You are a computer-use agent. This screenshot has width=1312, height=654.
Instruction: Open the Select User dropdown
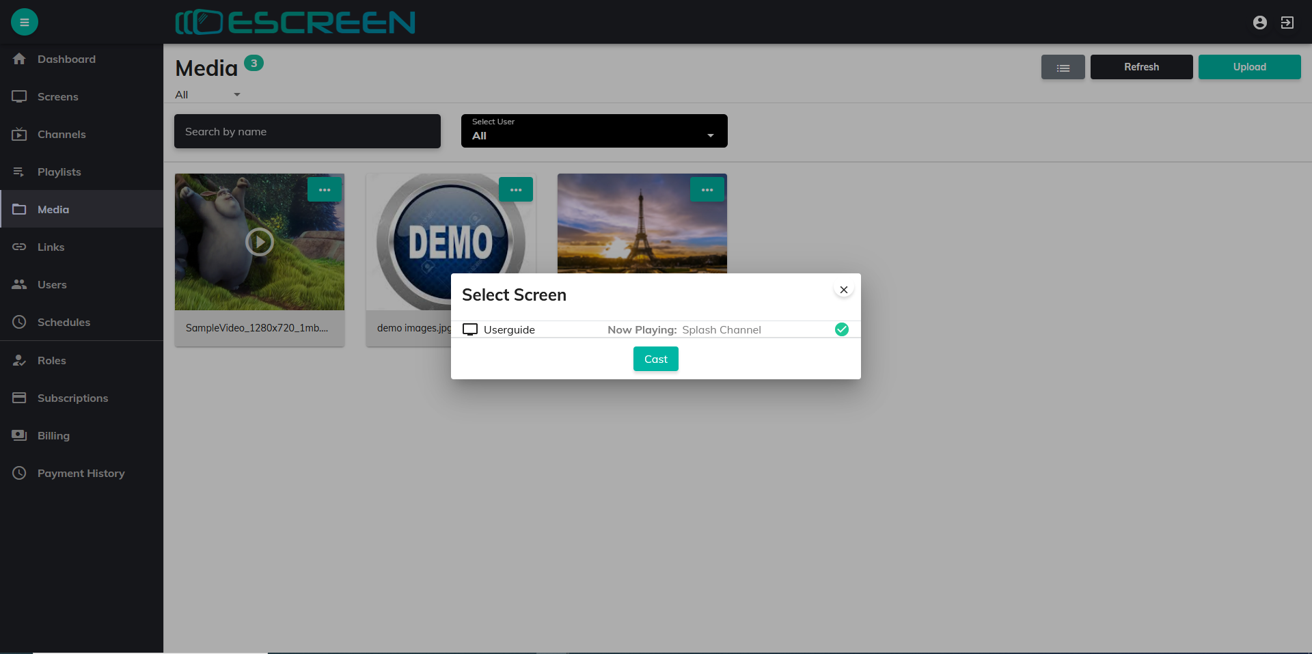(594, 131)
